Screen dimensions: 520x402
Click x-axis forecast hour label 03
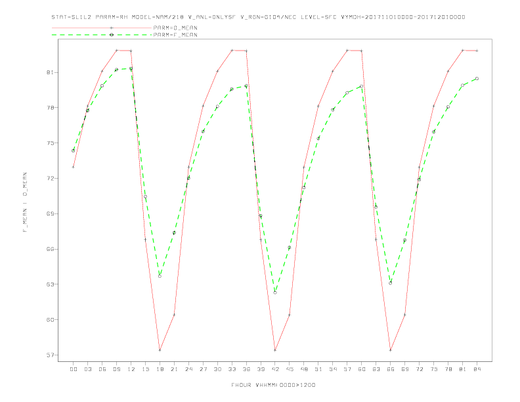[87, 369]
